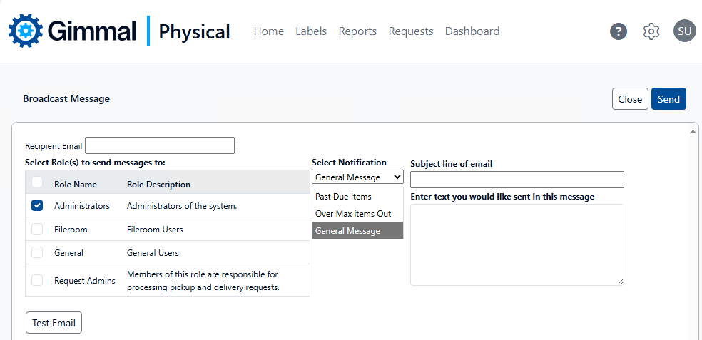
Task: Click in the Recipient Email field
Action: [160, 146]
